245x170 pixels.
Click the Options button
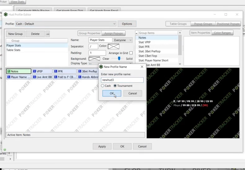pos(127,24)
